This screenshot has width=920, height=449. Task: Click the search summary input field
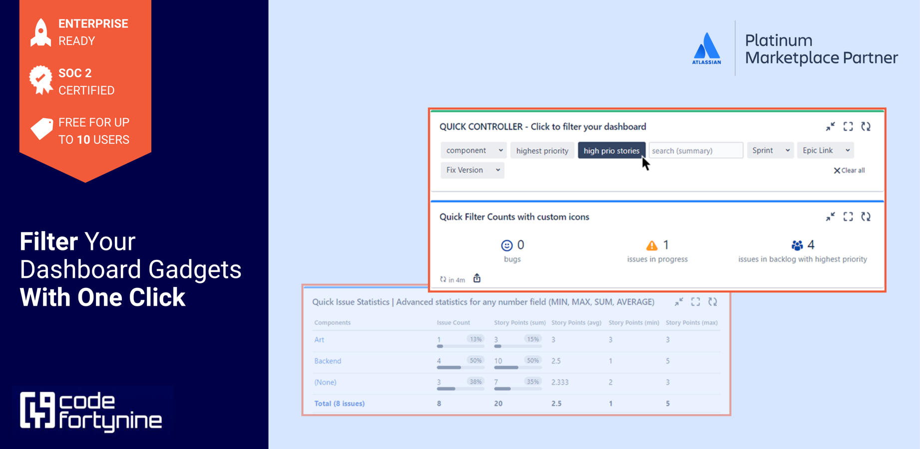tap(695, 151)
